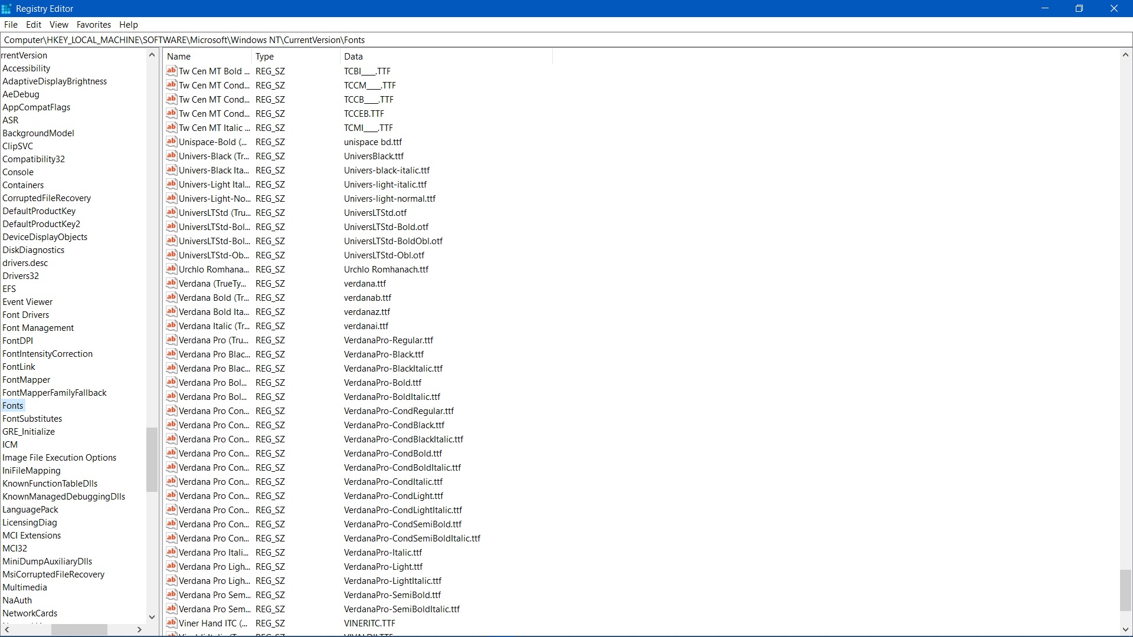Select the Font Drivers key
1133x637 pixels.
[x=26, y=315]
